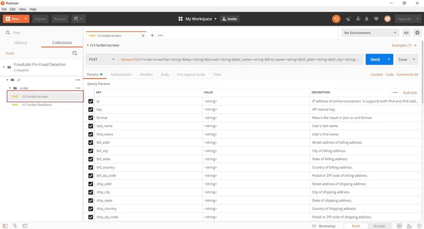Collapse the v1 folder in collections

(x=7, y=80)
